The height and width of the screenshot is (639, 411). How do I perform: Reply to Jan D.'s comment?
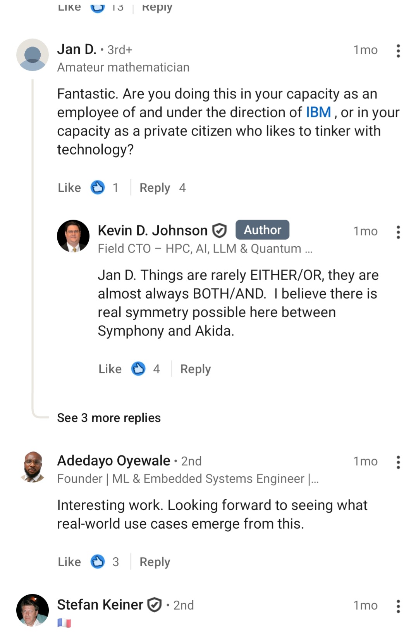(x=155, y=188)
